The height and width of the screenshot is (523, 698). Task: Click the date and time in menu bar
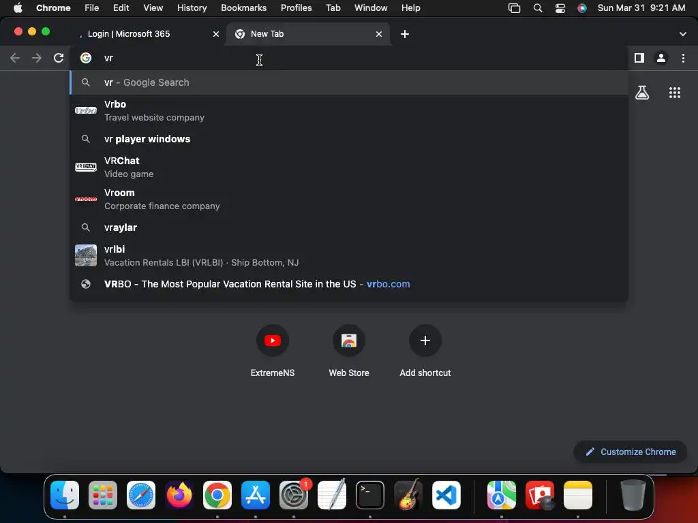click(x=641, y=7)
